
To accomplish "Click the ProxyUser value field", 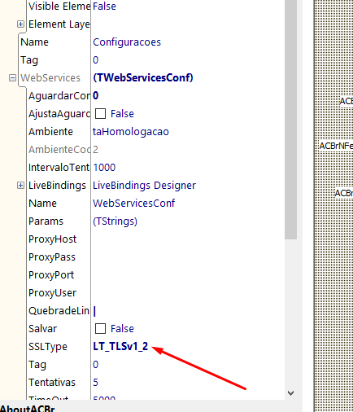I will pyautogui.click(x=188, y=293).
